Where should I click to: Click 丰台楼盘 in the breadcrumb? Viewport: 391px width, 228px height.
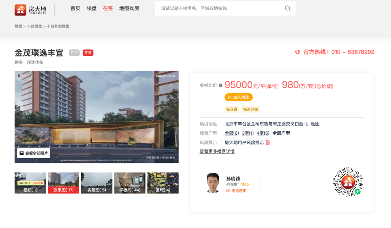tap(34, 26)
